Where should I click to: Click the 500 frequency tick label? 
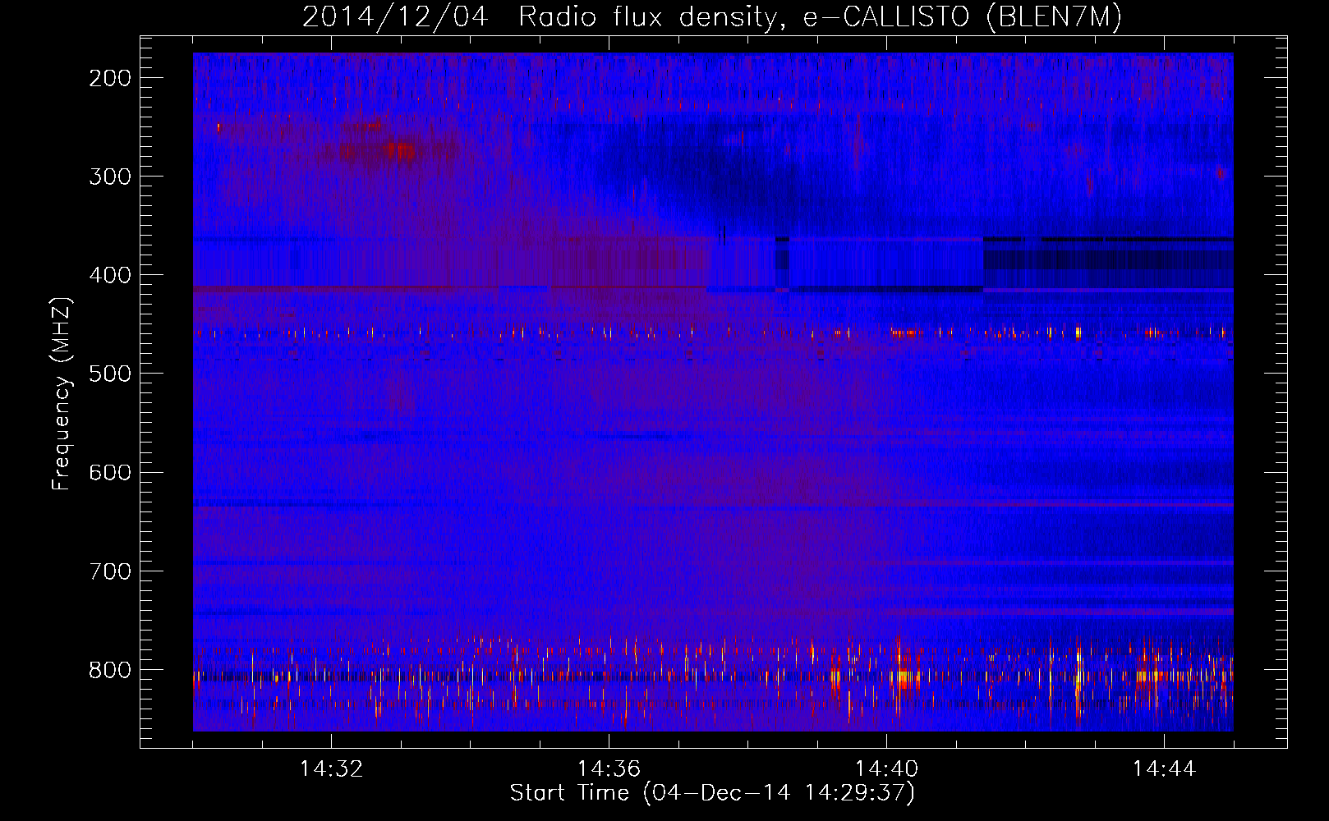tap(110, 374)
